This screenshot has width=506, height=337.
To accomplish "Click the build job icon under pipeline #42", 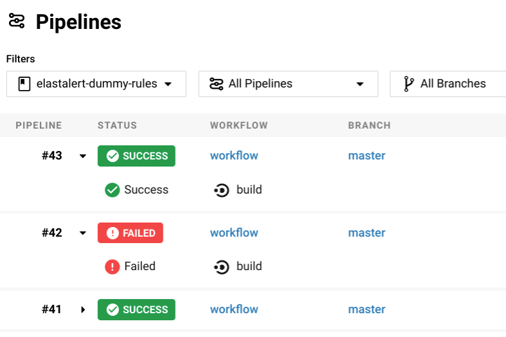I will tap(222, 266).
